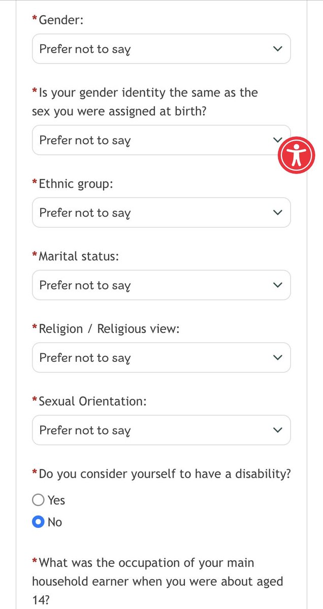Select No for having a disability

[38, 522]
